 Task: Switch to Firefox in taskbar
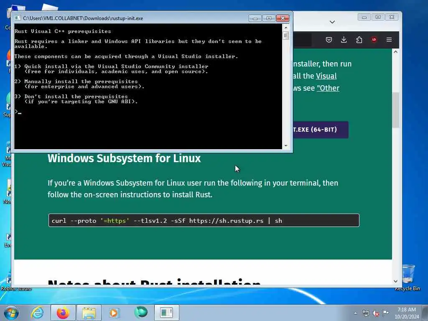point(63,313)
